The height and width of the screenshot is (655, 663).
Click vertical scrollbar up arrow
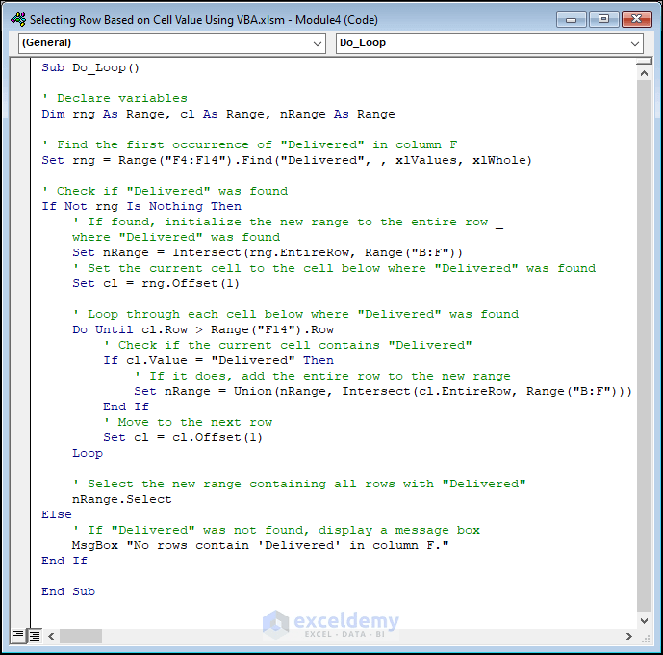point(644,73)
